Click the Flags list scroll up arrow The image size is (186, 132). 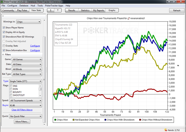(40, 86)
